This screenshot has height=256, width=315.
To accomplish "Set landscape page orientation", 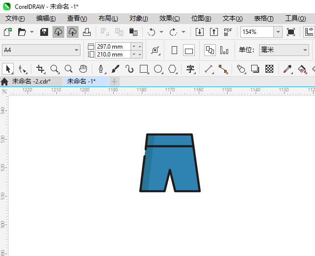I will pyautogui.click(x=189, y=50).
